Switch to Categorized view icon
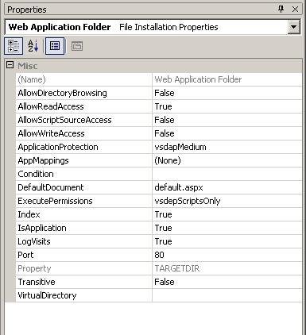Viewport: 306px width, 335px height. coord(14,46)
